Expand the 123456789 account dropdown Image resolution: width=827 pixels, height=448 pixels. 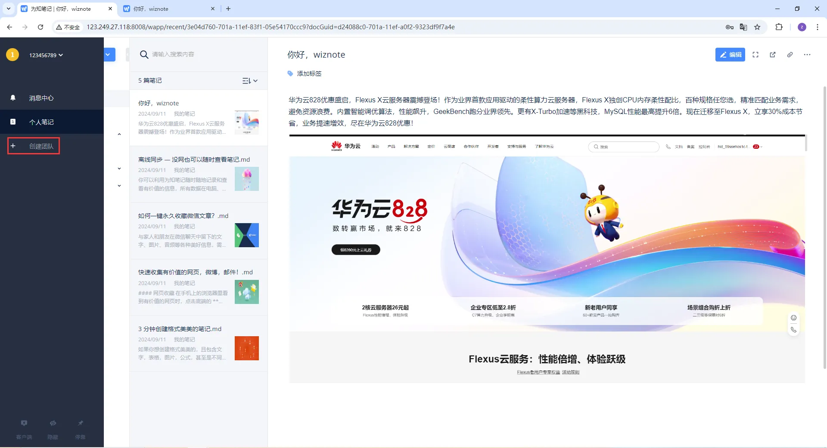(46, 55)
